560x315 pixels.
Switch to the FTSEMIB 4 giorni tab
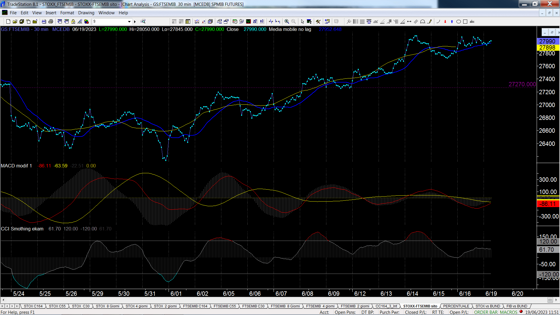320,306
